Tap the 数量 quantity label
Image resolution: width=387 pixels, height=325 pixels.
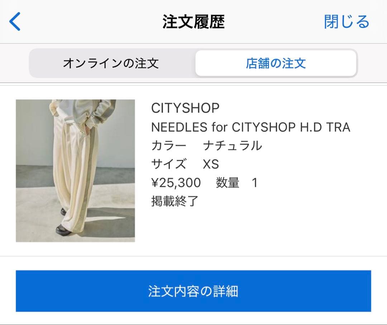coord(228,183)
